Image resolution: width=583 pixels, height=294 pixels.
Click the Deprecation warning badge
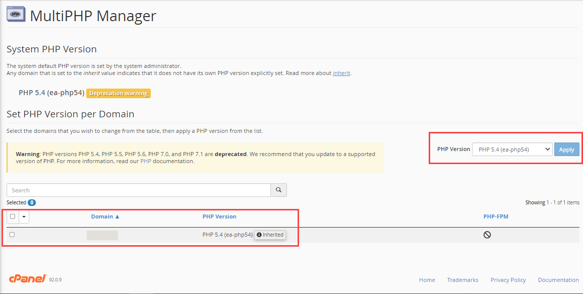coord(119,93)
